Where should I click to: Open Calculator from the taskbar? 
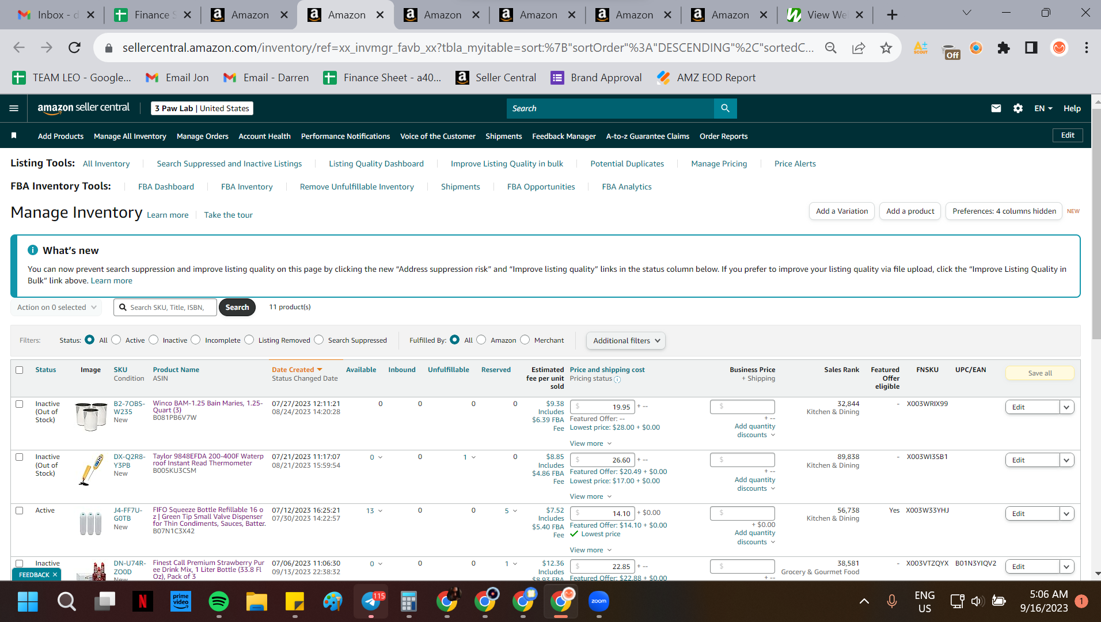409,601
